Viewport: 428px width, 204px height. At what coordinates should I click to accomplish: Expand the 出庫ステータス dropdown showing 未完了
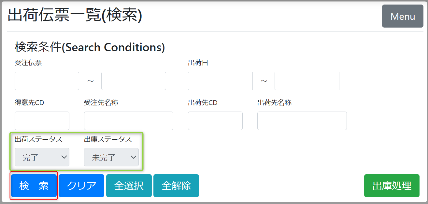(111, 157)
